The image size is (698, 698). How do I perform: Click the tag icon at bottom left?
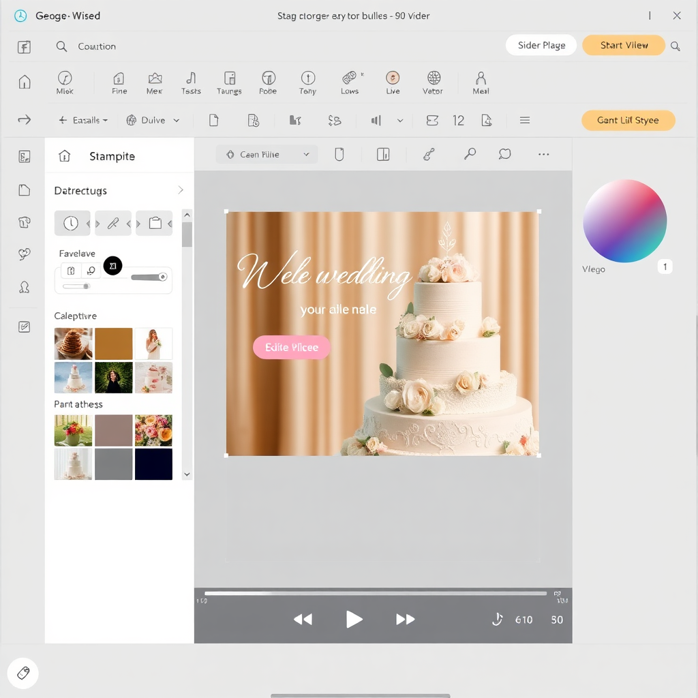pos(23,673)
